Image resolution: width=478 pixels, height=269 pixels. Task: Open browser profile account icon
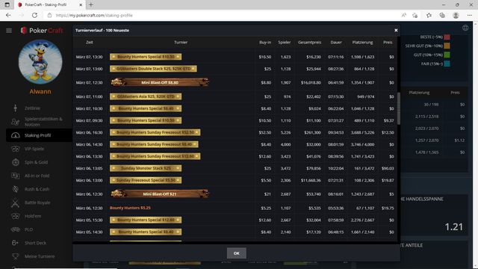click(456, 15)
